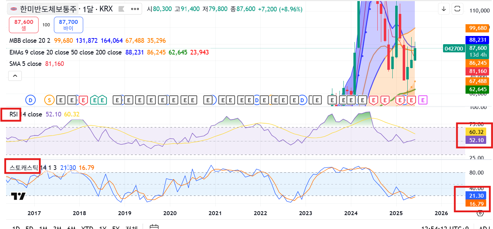Click the blue 87,700 바이 buy button
The height and width of the screenshot is (229, 493).
pos(69,25)
